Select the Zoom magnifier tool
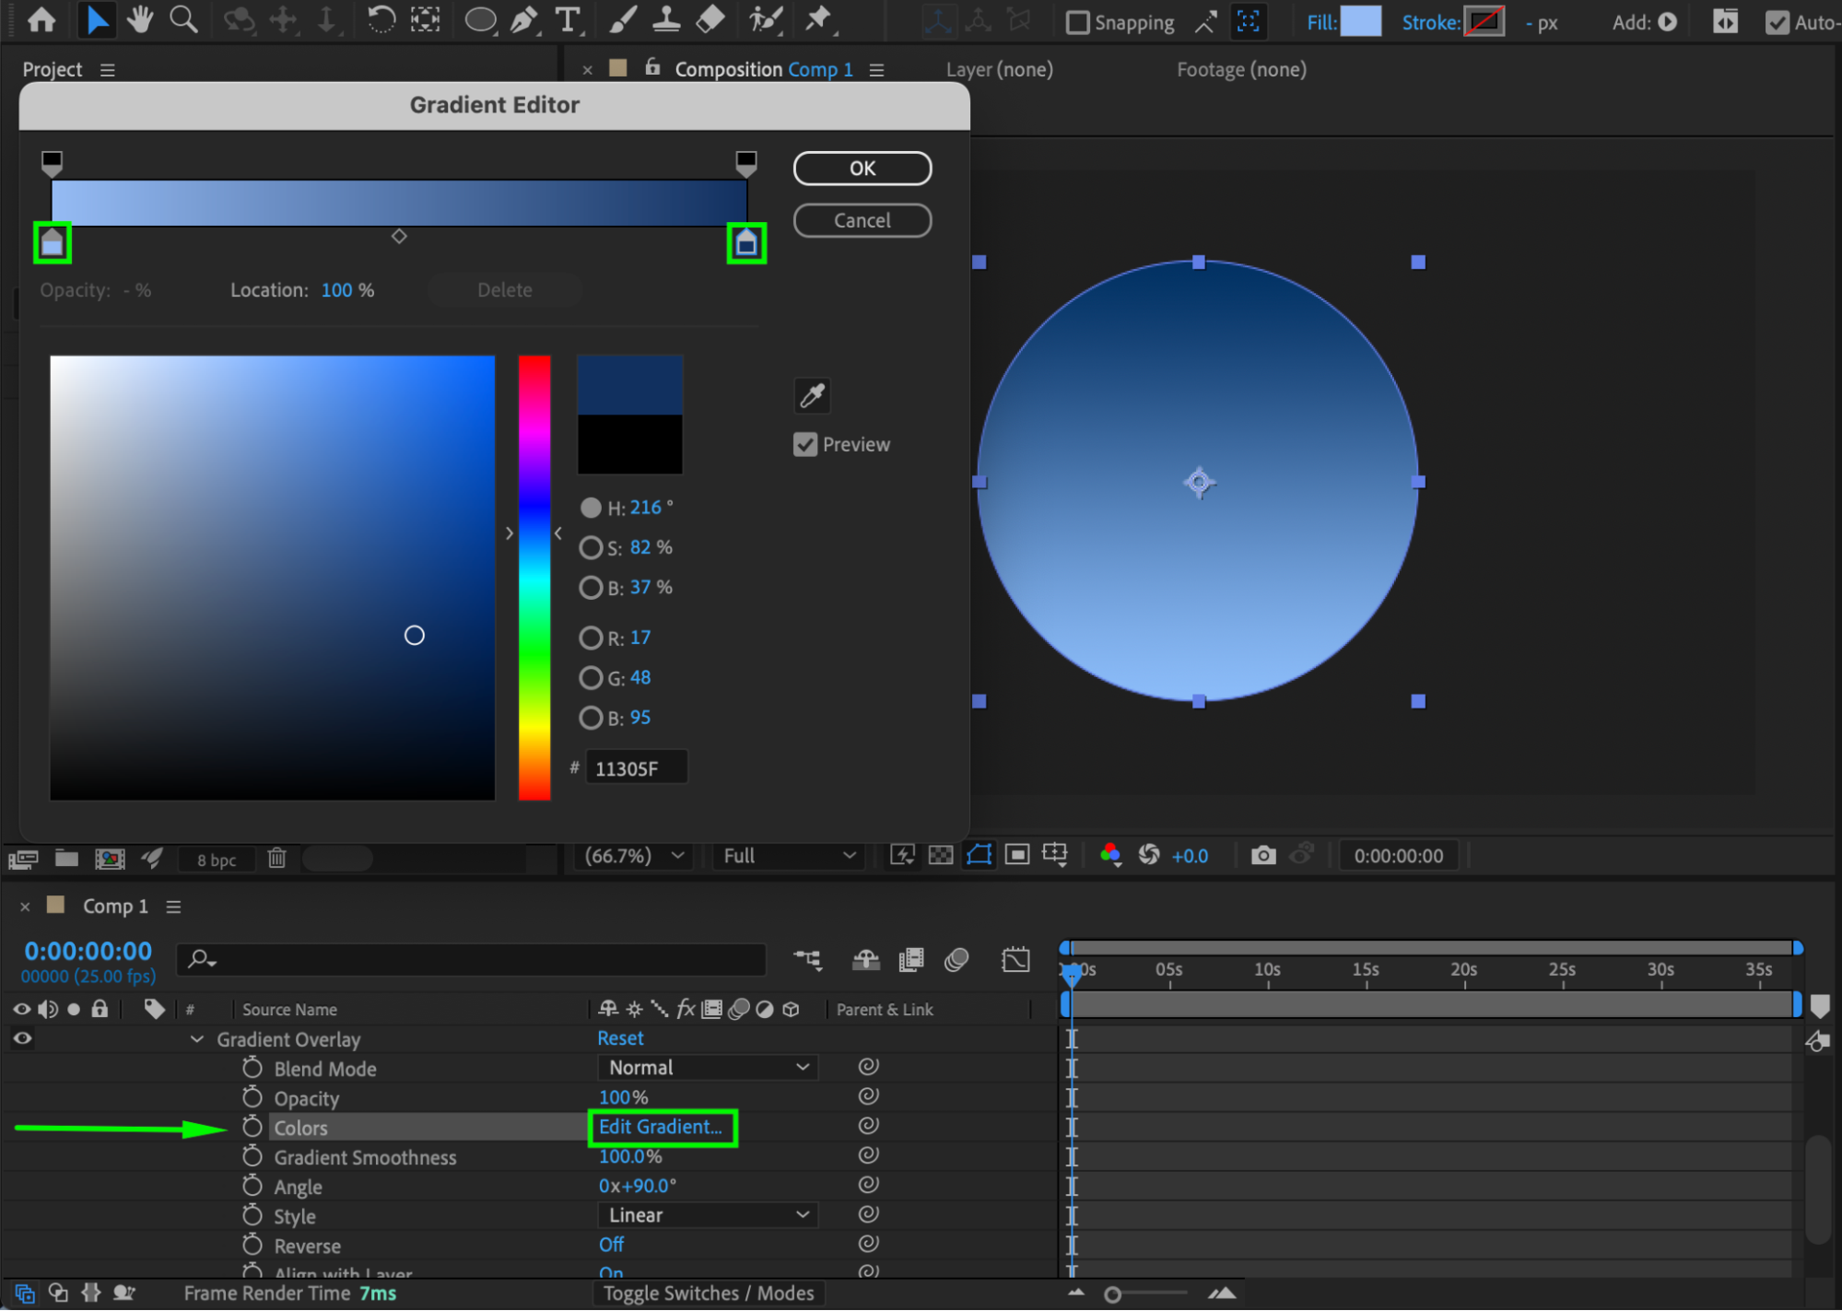This screenshot has width=1842, height=1311. click(x=183, y=20)
